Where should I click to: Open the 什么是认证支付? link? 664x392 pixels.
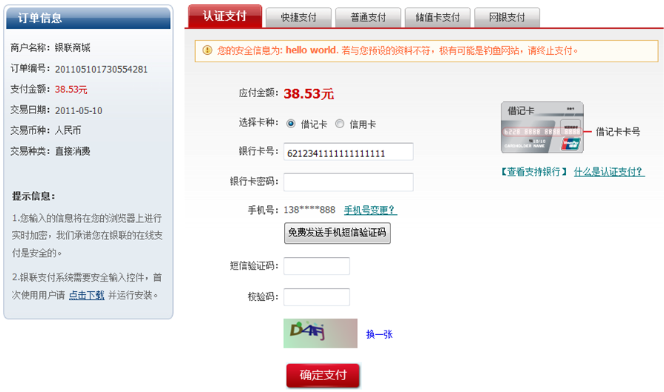click(x=609, y=172)
